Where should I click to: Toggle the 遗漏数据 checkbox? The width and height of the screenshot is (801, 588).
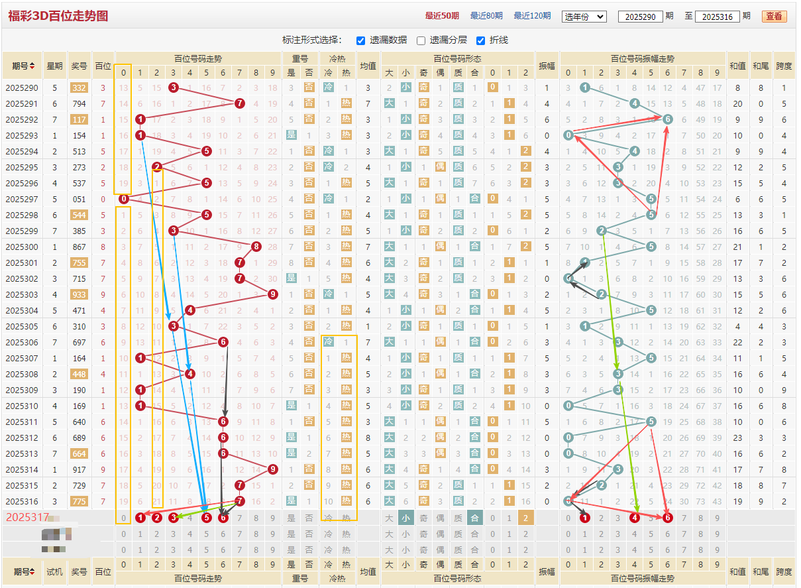pyautogui.click(x=360, y=40)
